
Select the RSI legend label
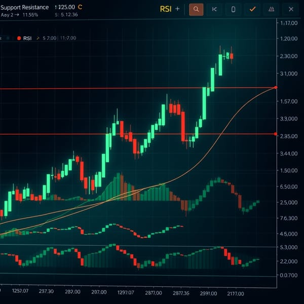coord(27,38)
